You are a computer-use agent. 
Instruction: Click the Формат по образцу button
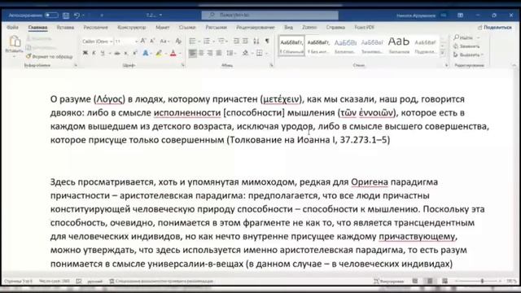(49, 56)
